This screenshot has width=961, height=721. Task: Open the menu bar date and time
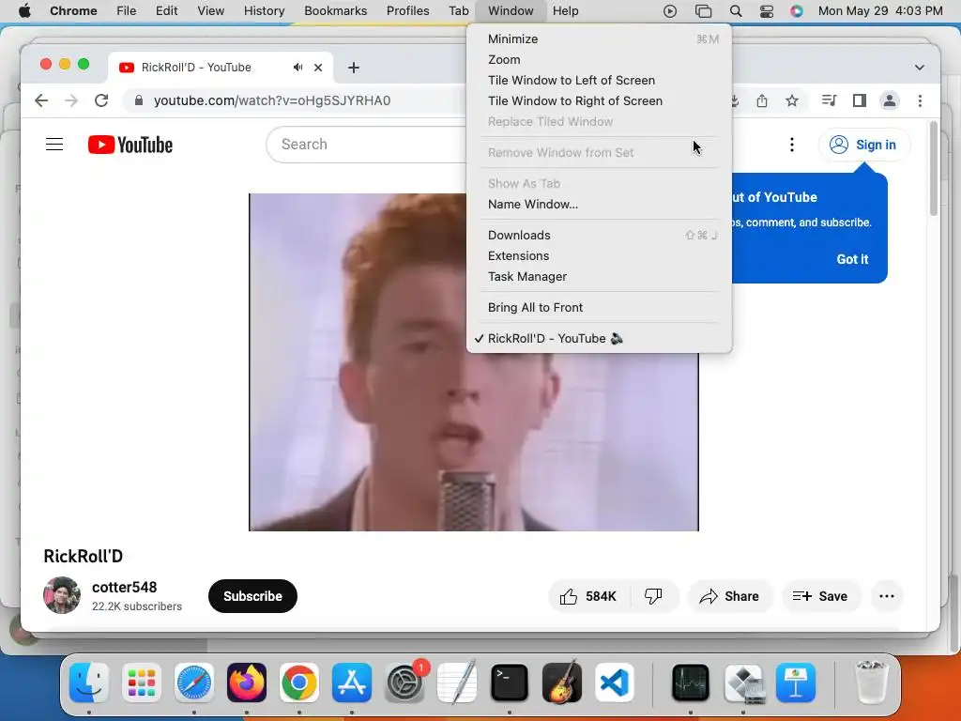tap(880, 11)
